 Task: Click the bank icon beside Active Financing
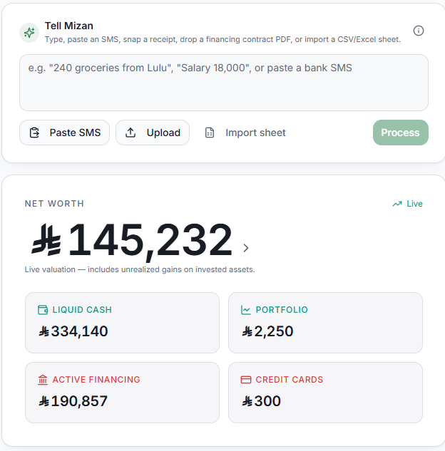[43, 380]
